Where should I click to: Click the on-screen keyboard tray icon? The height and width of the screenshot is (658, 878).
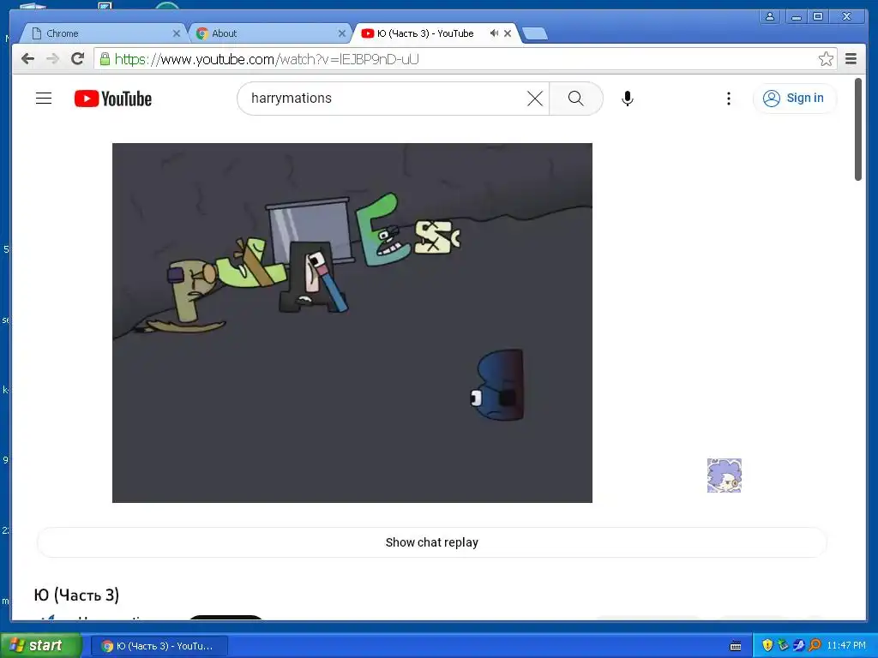tap(736, 646)
